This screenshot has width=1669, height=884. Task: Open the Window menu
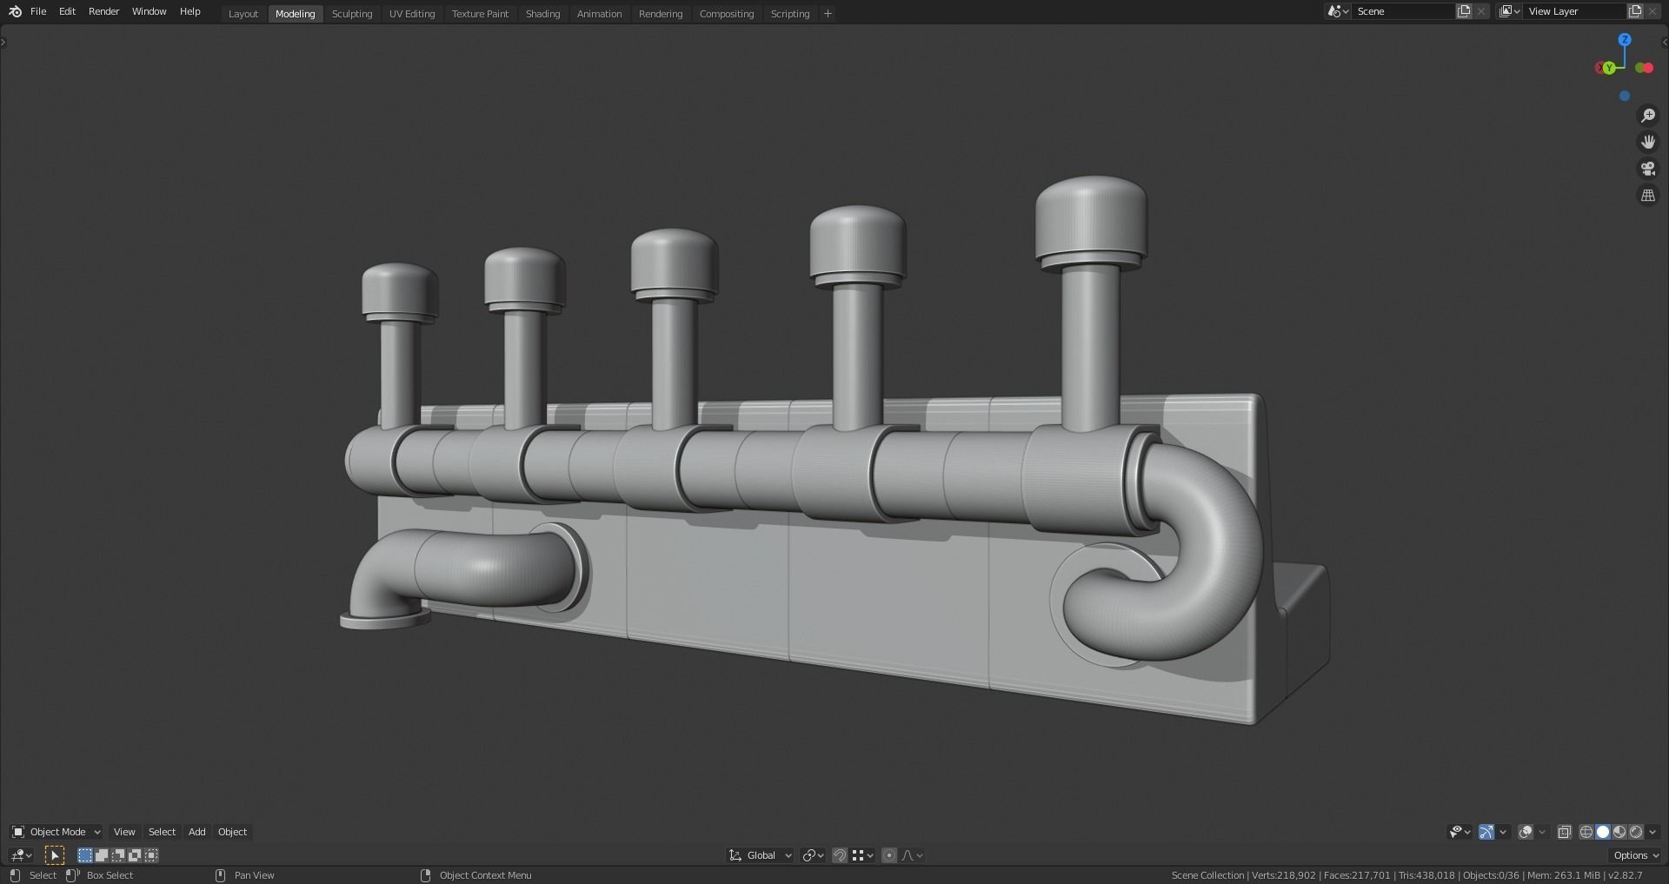point(150,11)
